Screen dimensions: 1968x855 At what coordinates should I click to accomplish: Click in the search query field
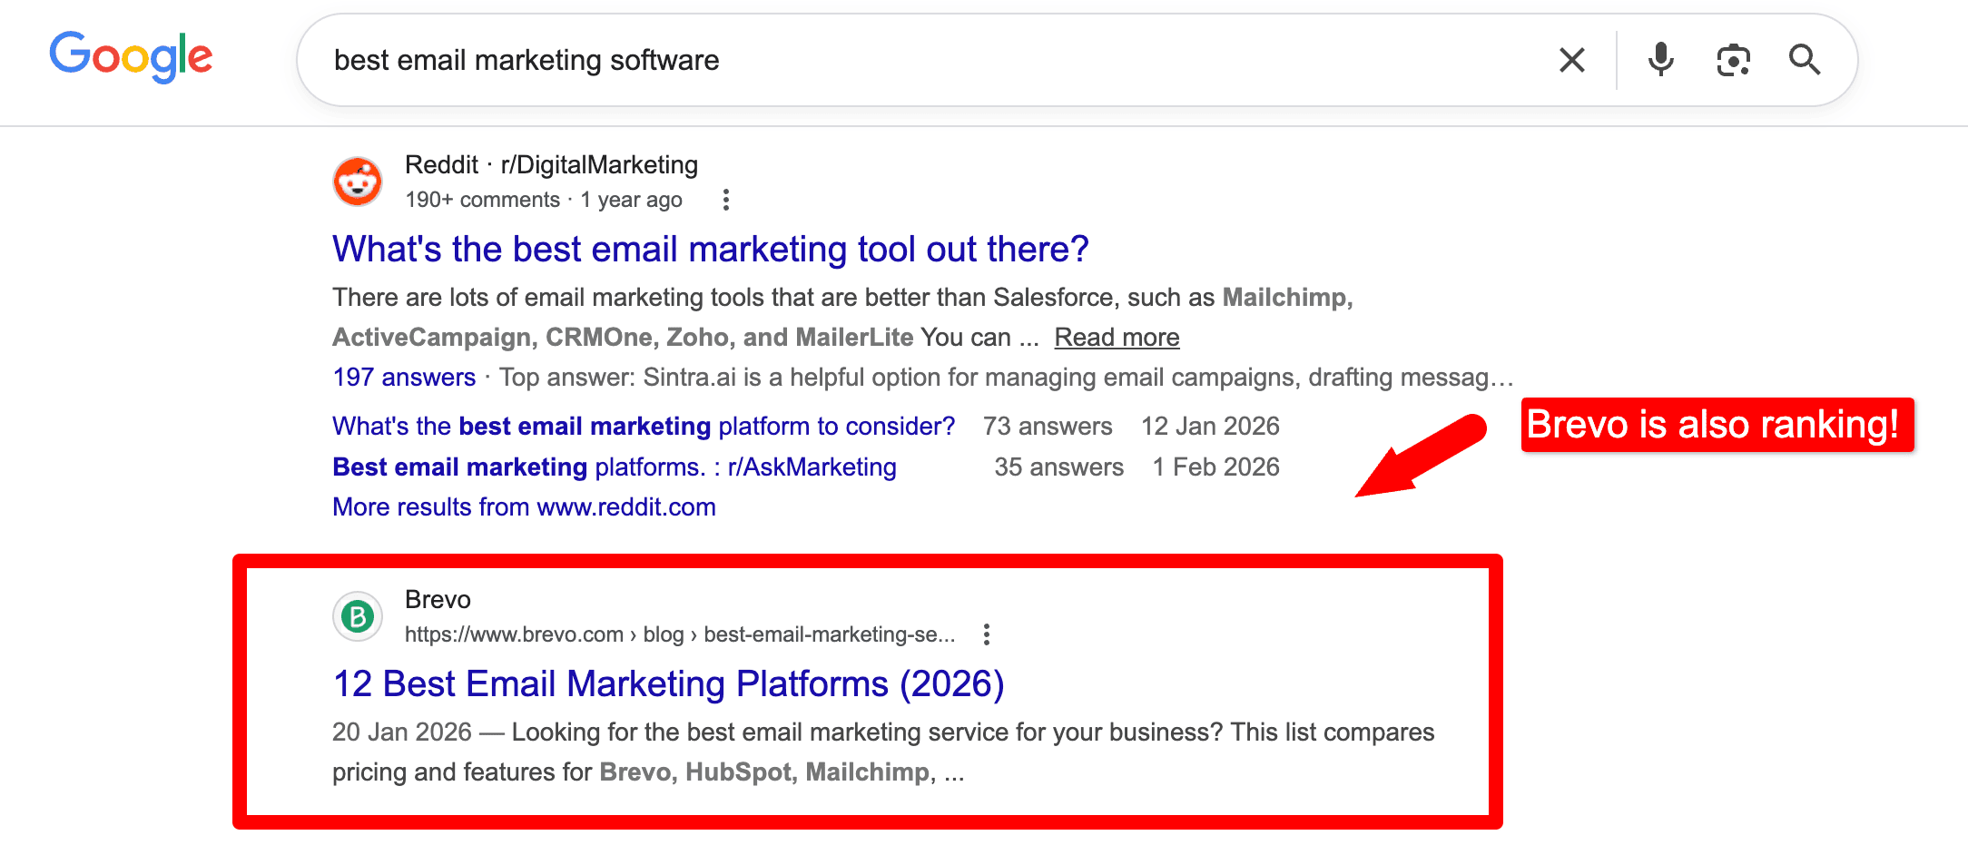(908, 60)
